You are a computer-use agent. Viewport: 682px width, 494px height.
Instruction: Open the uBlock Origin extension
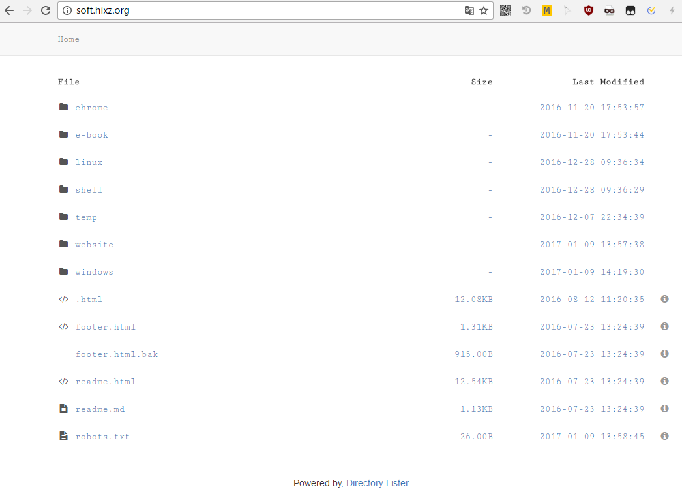[588, 10]
